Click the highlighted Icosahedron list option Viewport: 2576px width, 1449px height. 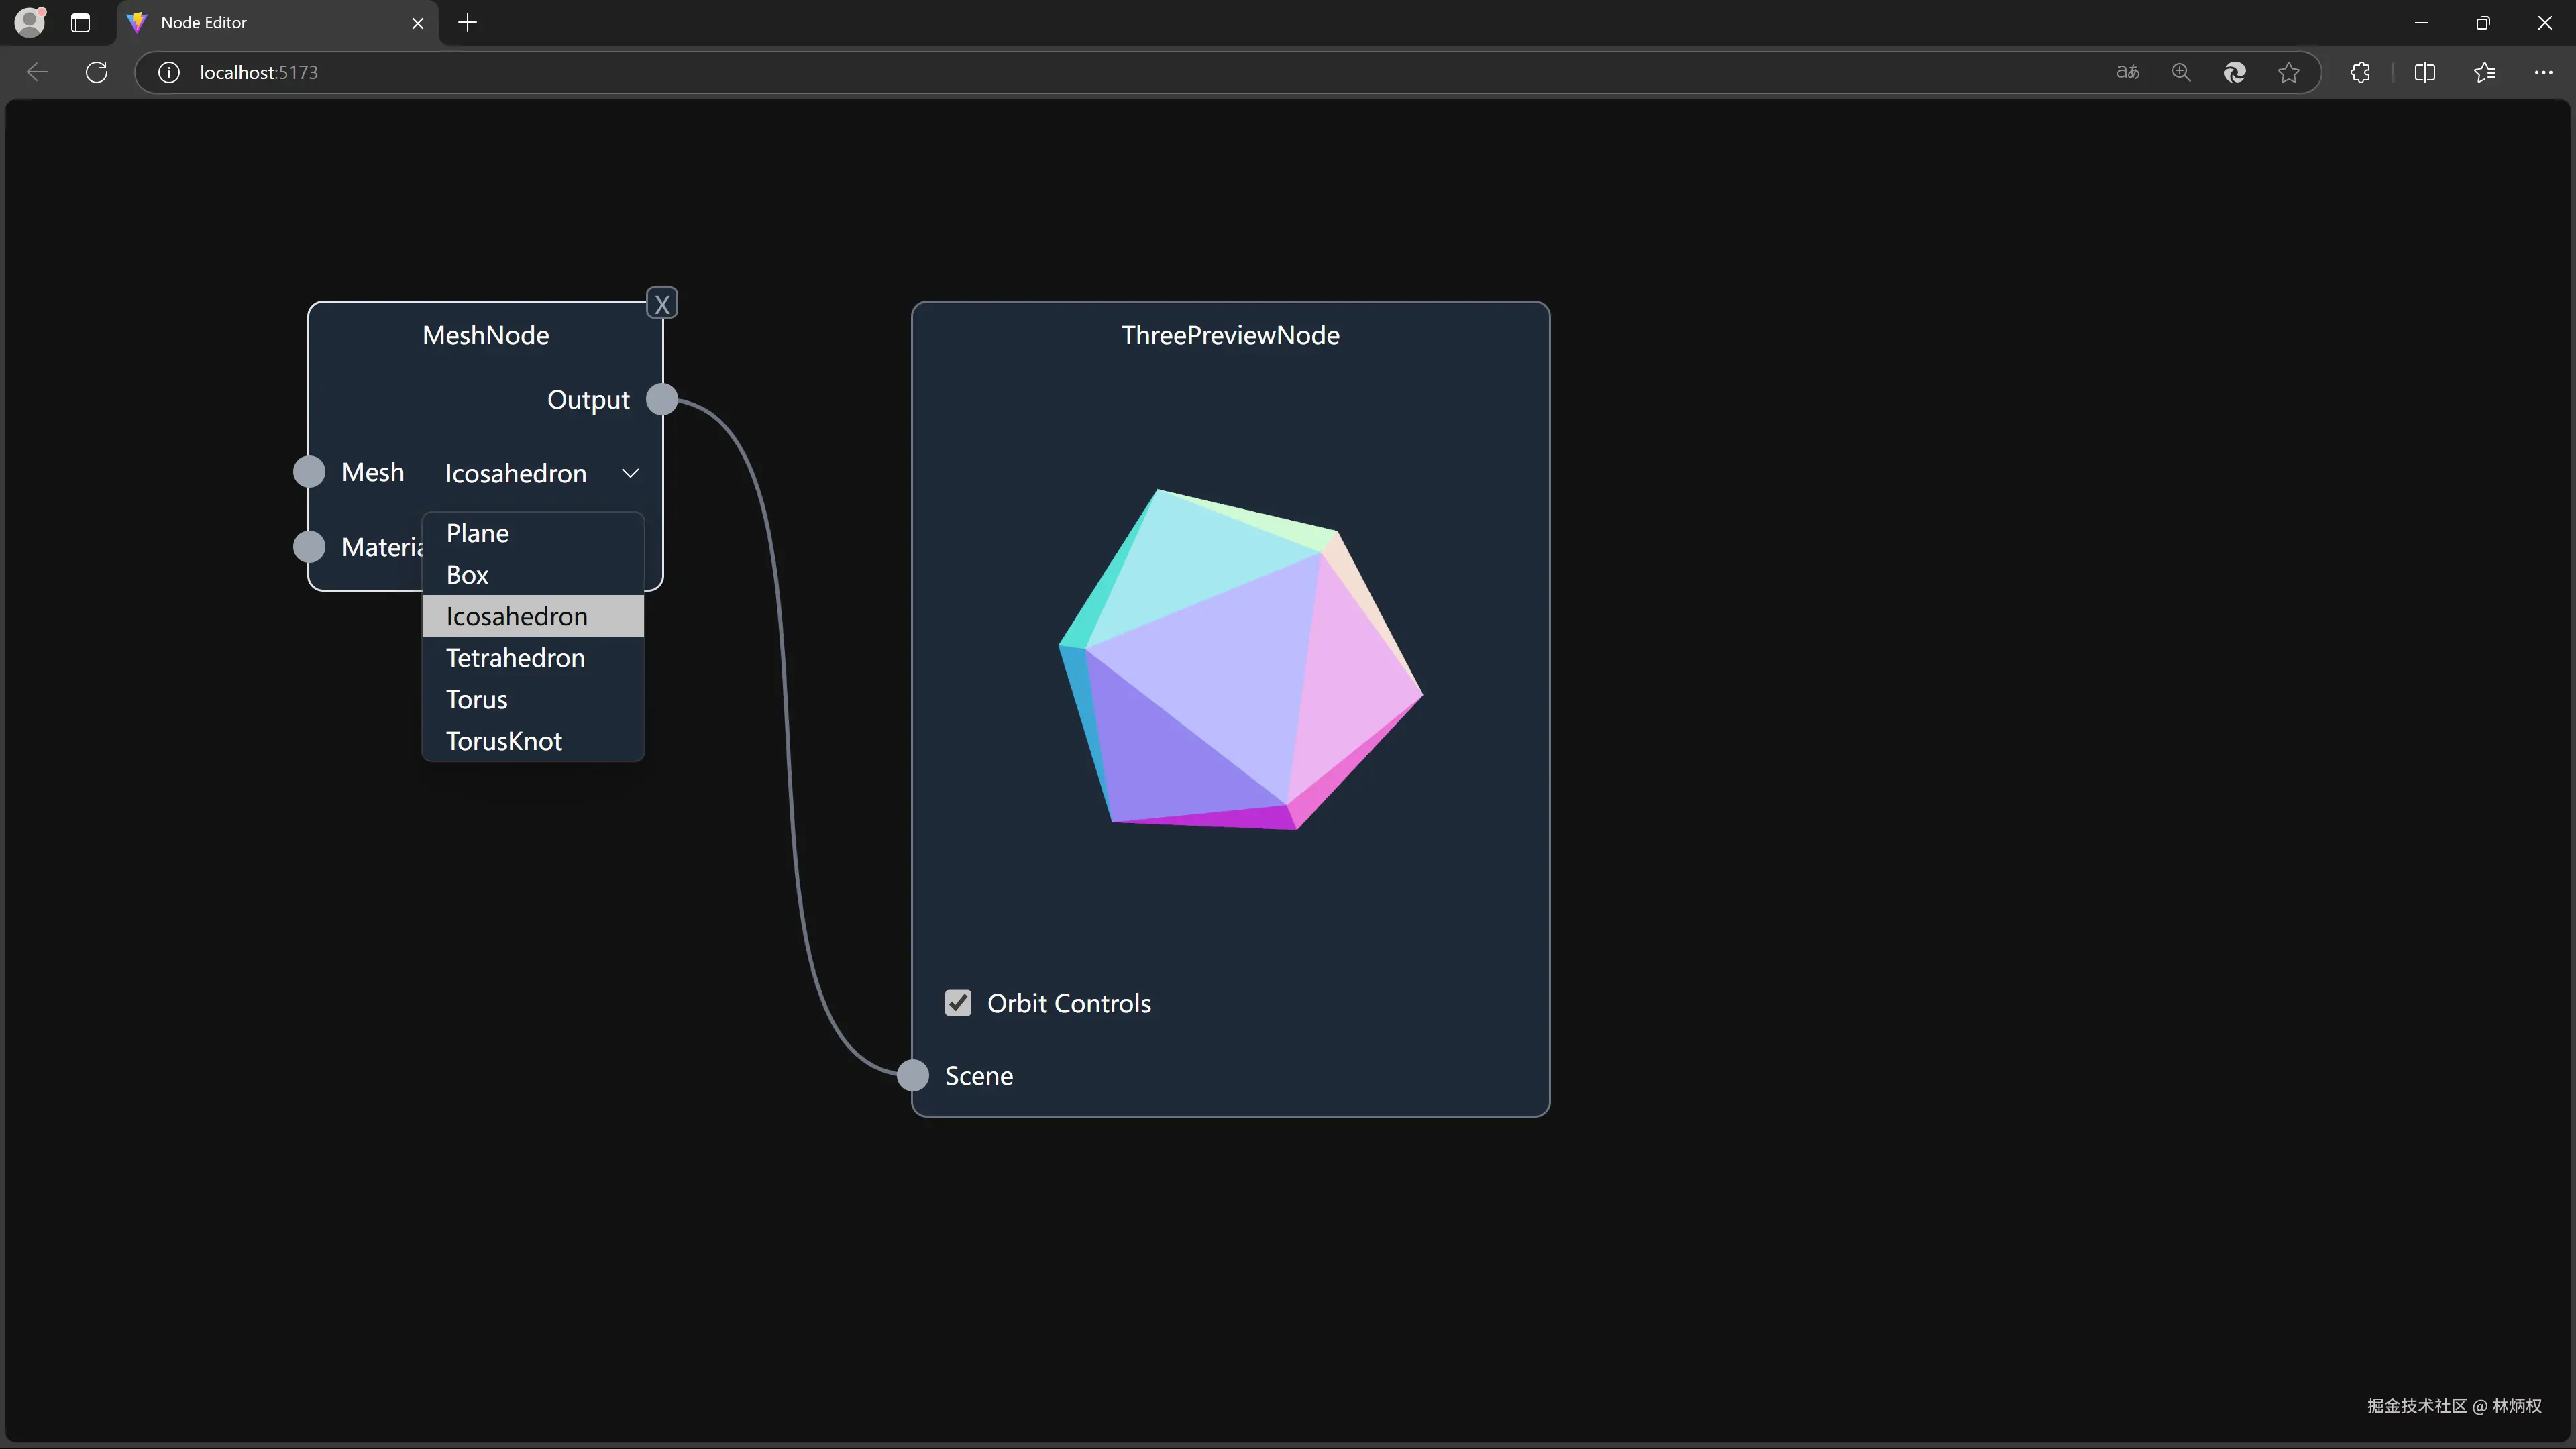pyautogui.click(x=516, y=617)
